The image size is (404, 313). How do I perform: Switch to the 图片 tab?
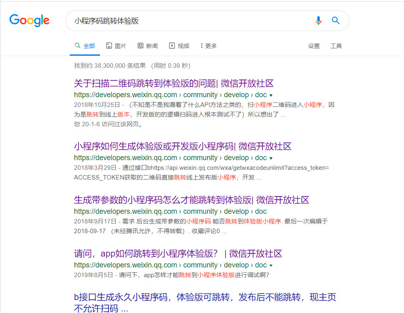click(x=116, y=46)
